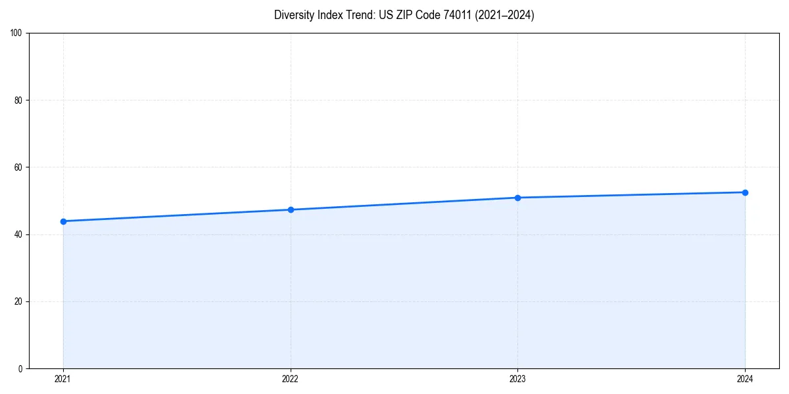The height and width of the screenshot is (394, 789).
Task: Click the lowest point on the trend line
Action: (x=62, y=221)
